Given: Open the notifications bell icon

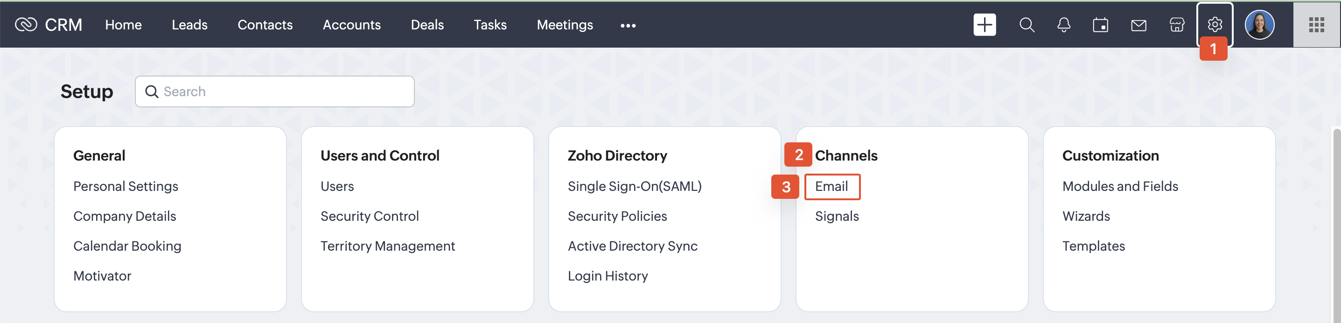Looking at the screenshot, I should coord(1063,24).
